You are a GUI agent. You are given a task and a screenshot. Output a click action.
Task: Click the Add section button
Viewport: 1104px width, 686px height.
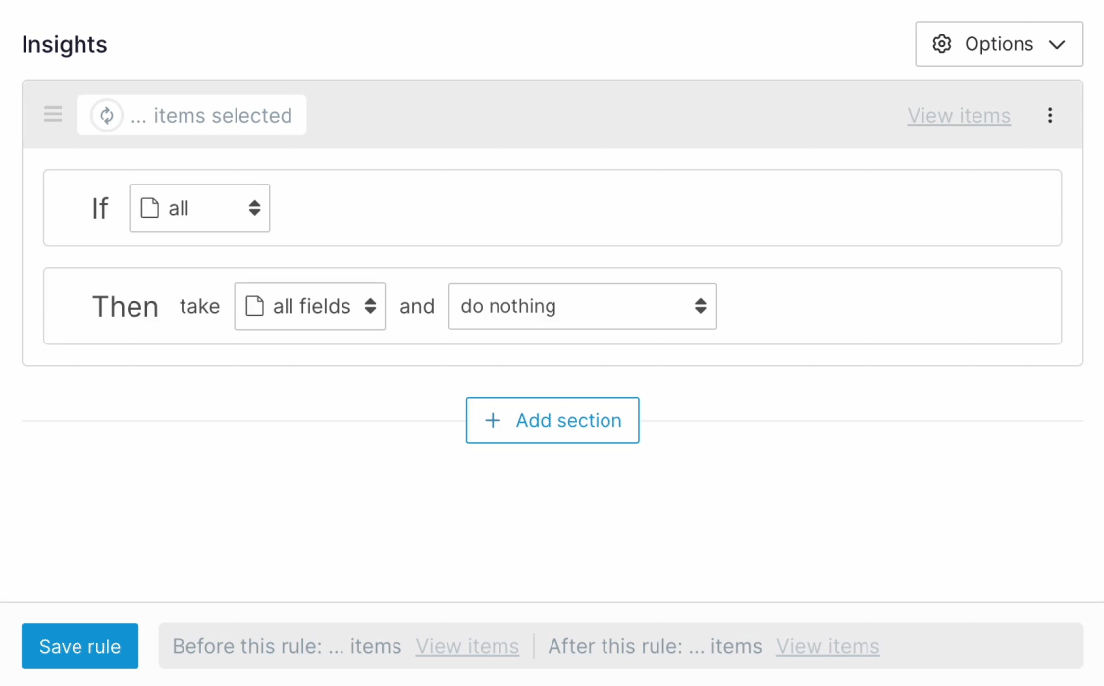552,420
